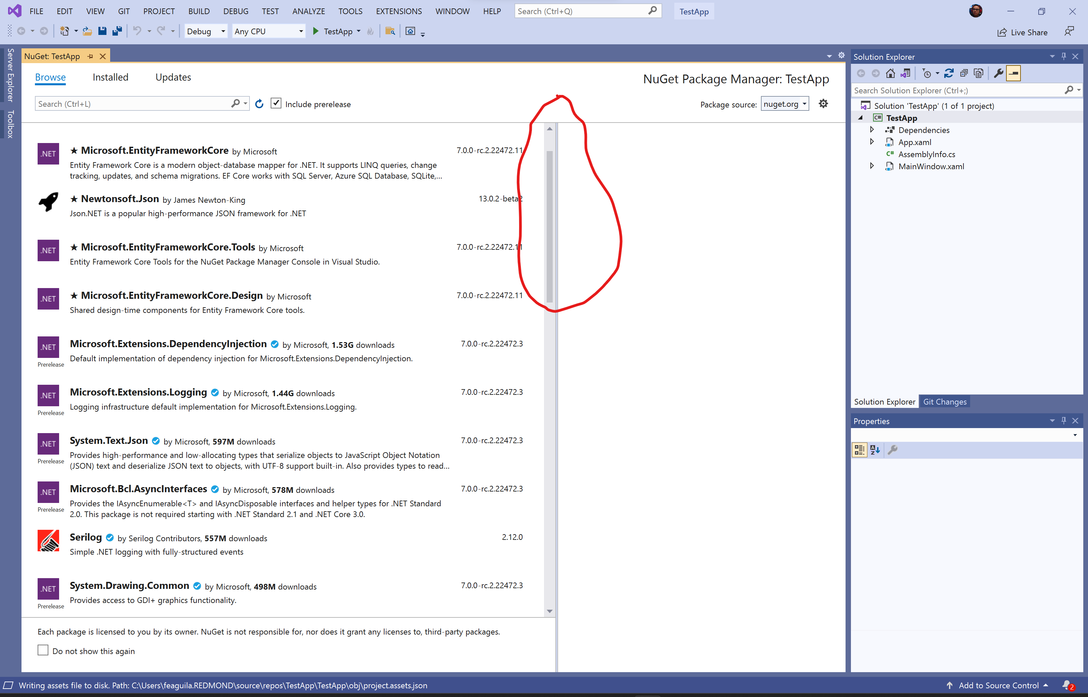Check Do not show this again
Viewport: 1088px width, 697px height.
click(x=43, y=650)
